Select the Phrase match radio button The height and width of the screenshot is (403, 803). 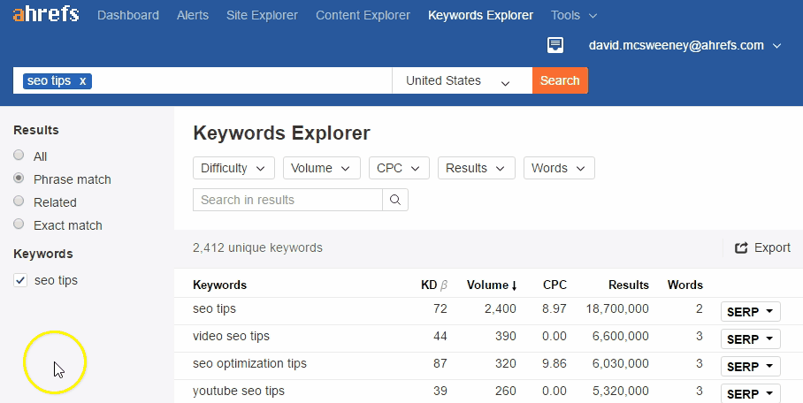(19, 178)
